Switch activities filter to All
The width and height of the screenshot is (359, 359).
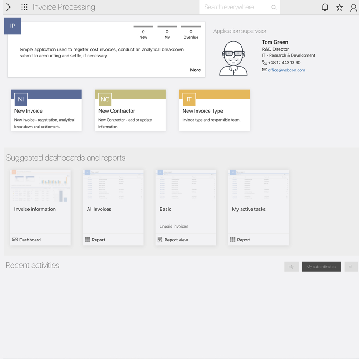pos(350,267)
